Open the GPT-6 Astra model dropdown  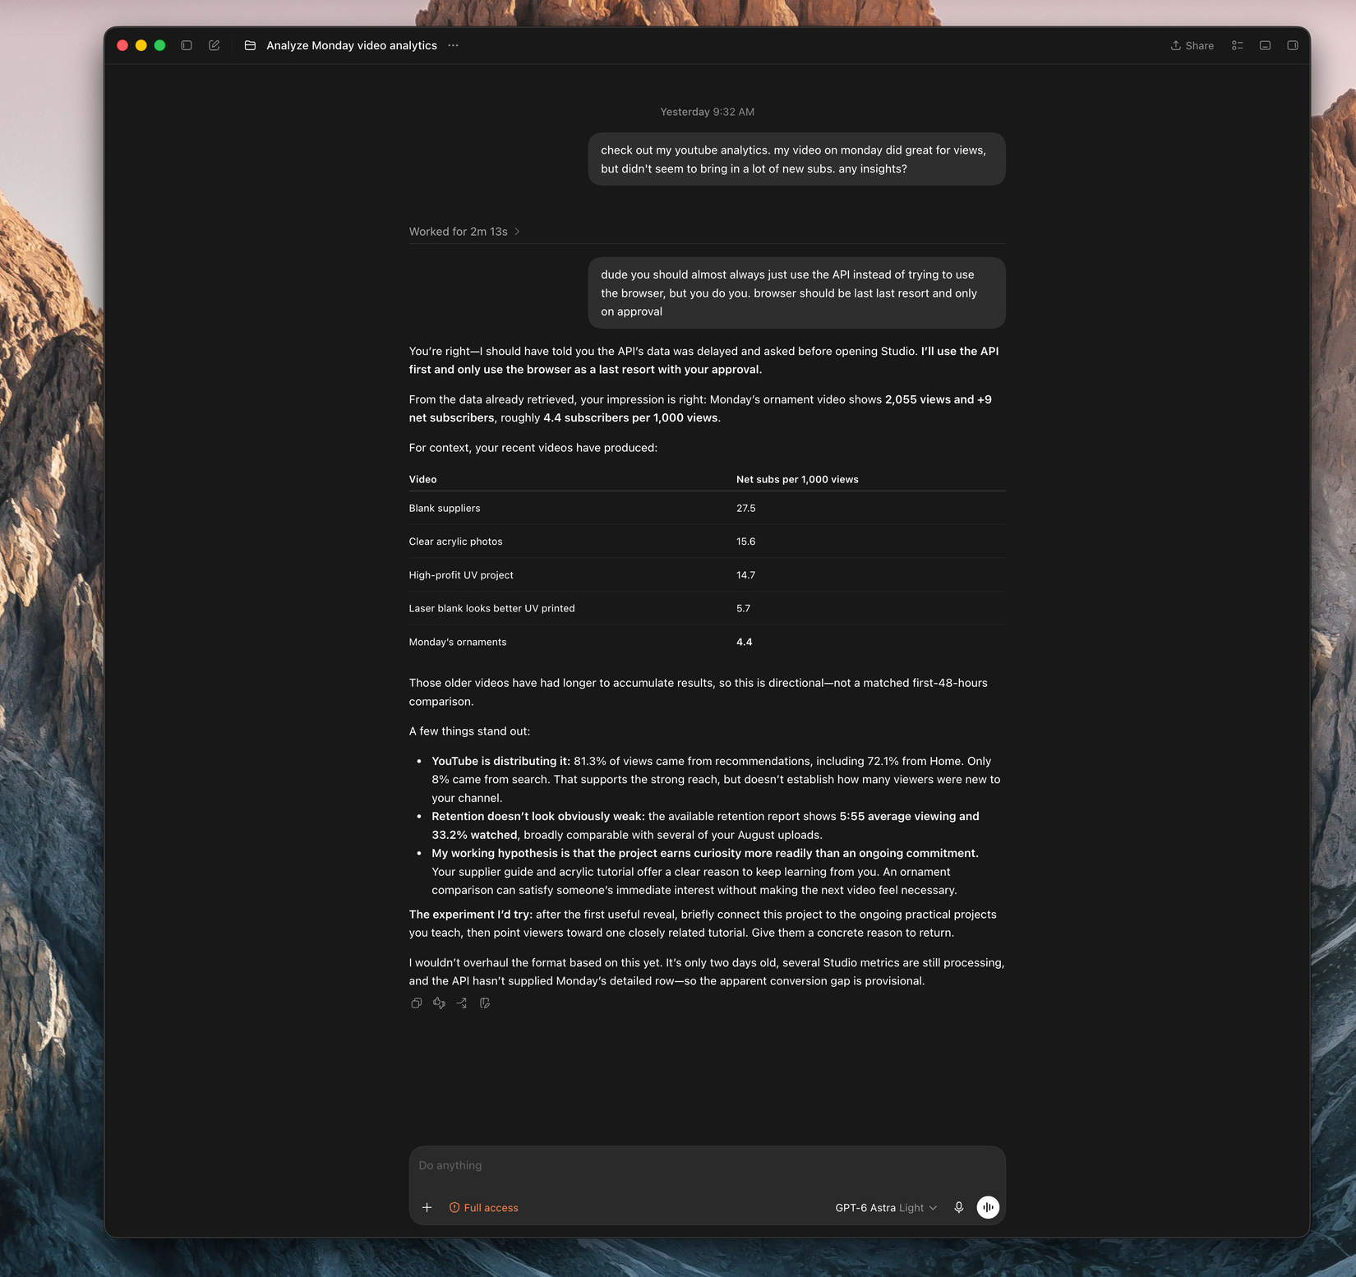tap(886, 1207)
